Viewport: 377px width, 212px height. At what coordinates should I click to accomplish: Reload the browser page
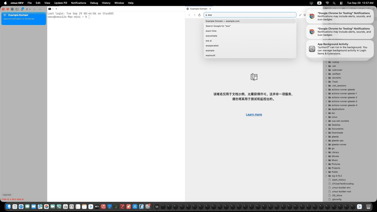coord(199,15)
